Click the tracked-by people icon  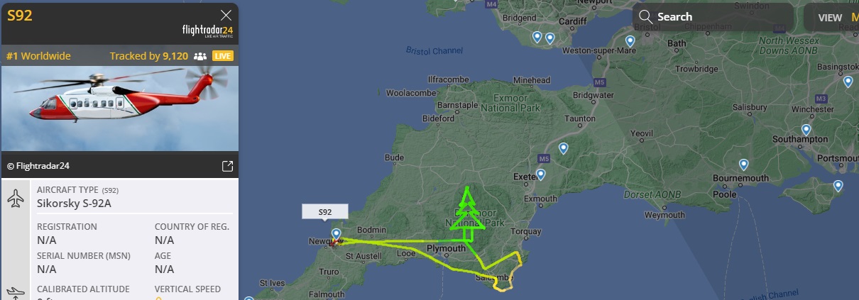tap(199, 56)
